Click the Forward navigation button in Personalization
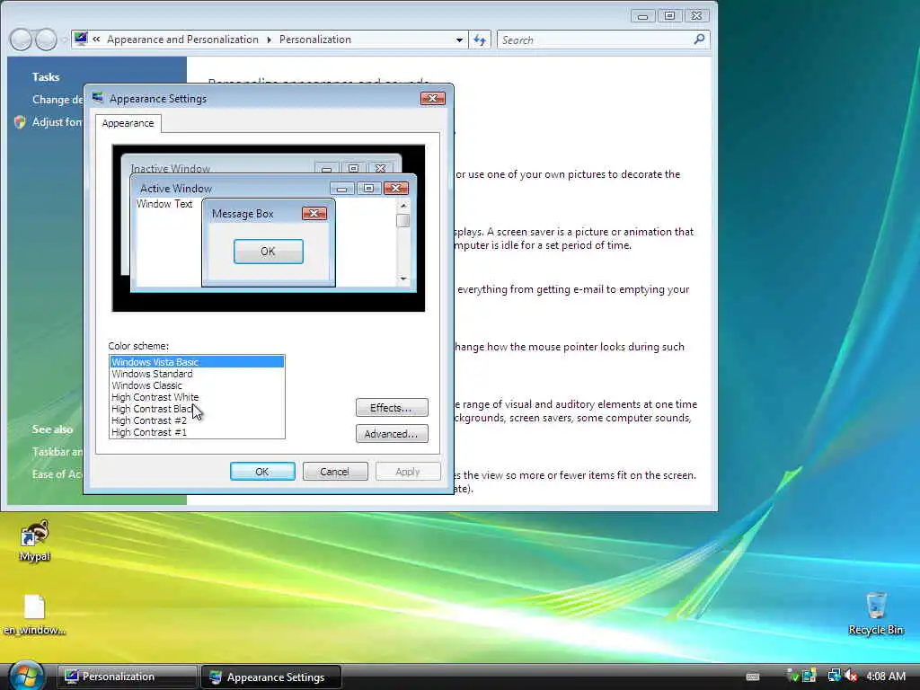The image size is (920, 690). click(x=47, y=40)
